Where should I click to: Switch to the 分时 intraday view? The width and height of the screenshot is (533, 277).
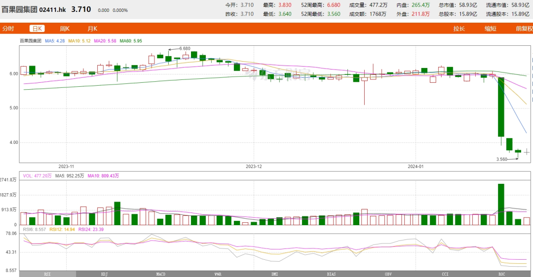click(8, 29)
